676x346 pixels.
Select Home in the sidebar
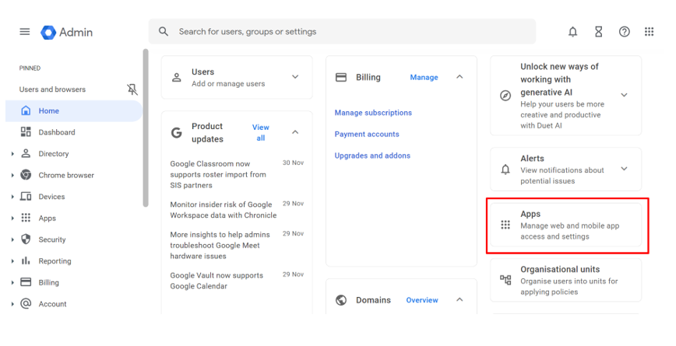[74, 111]
